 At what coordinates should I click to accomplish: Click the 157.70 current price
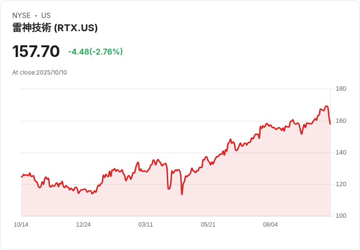[x=36, y=51]
